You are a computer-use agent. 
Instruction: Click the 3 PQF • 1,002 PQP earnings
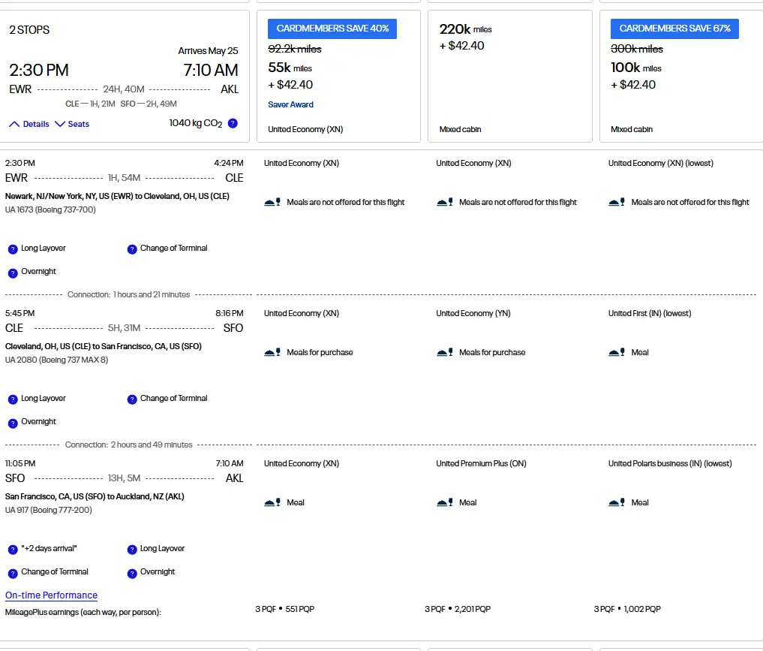pos(627,609)
